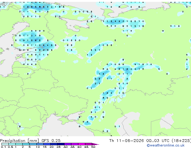Viewport: 191px width, 148px height.
Task: Click the legend arrow tip above 50 mm
Action: pos(95,144)
